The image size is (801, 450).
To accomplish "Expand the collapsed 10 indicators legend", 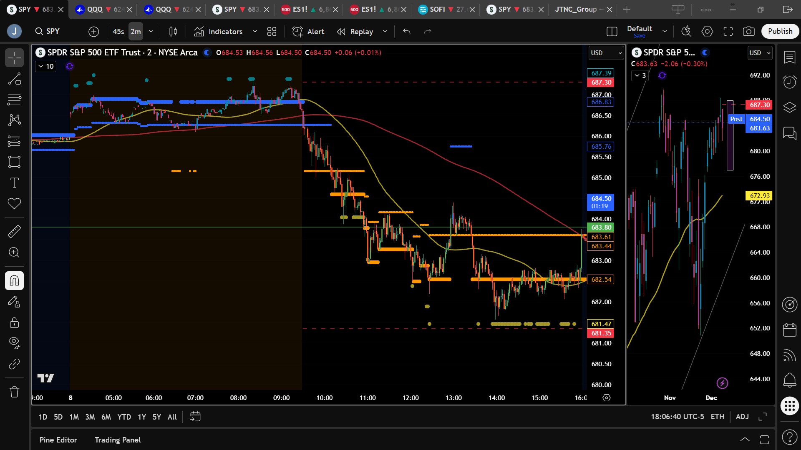I will pos(46,66).
